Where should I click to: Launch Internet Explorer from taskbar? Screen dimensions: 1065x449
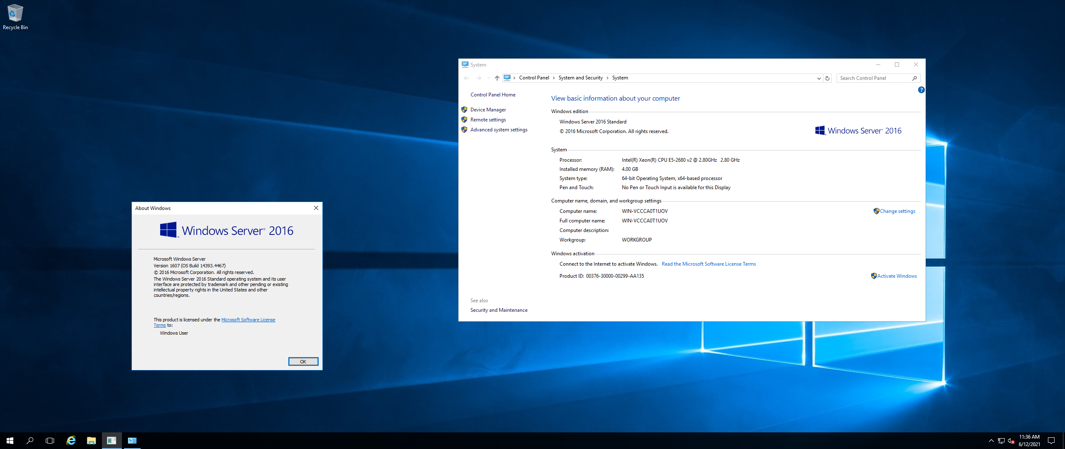click(71, 441)
